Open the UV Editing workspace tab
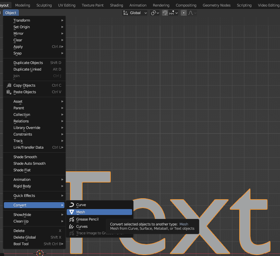Screen dimensions: 280x256 (67, 5)
